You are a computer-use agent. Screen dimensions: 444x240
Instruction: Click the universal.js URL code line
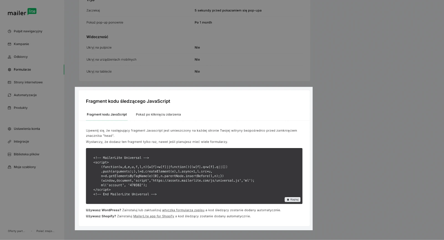click(178, 181)
